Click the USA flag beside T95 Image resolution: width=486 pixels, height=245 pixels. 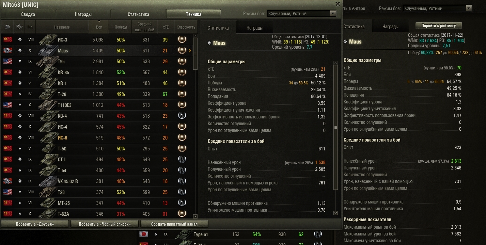[x=8, y=61]
